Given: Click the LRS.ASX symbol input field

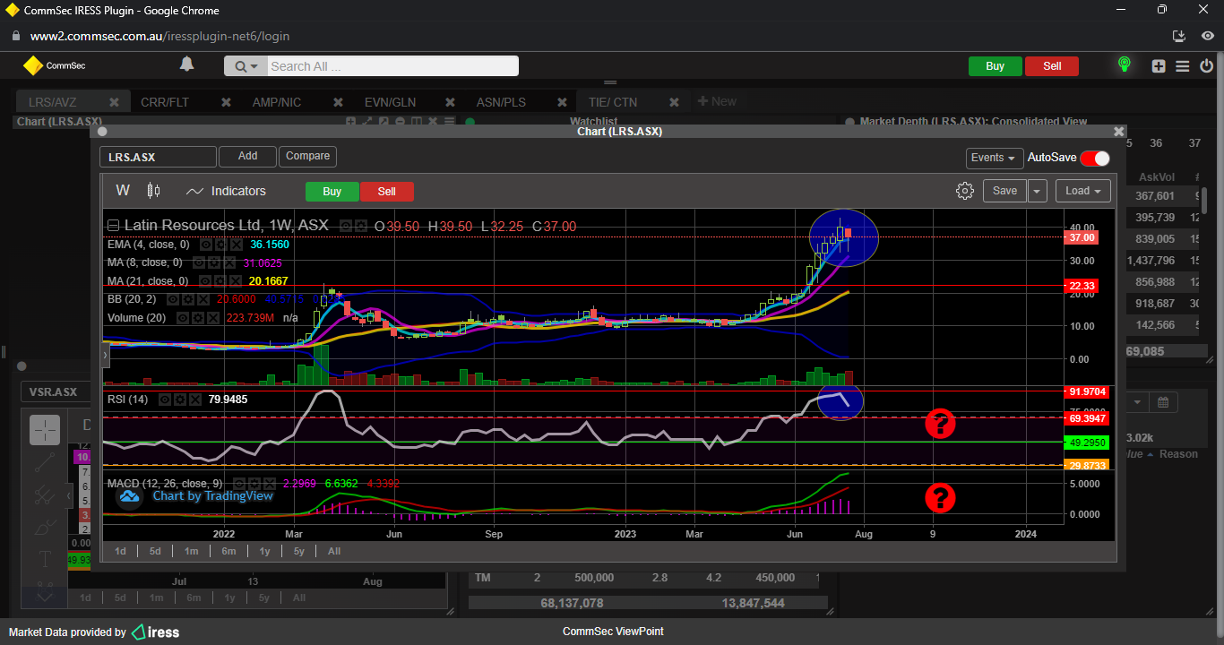Looking at the screenshot, I should pos(158,157).
